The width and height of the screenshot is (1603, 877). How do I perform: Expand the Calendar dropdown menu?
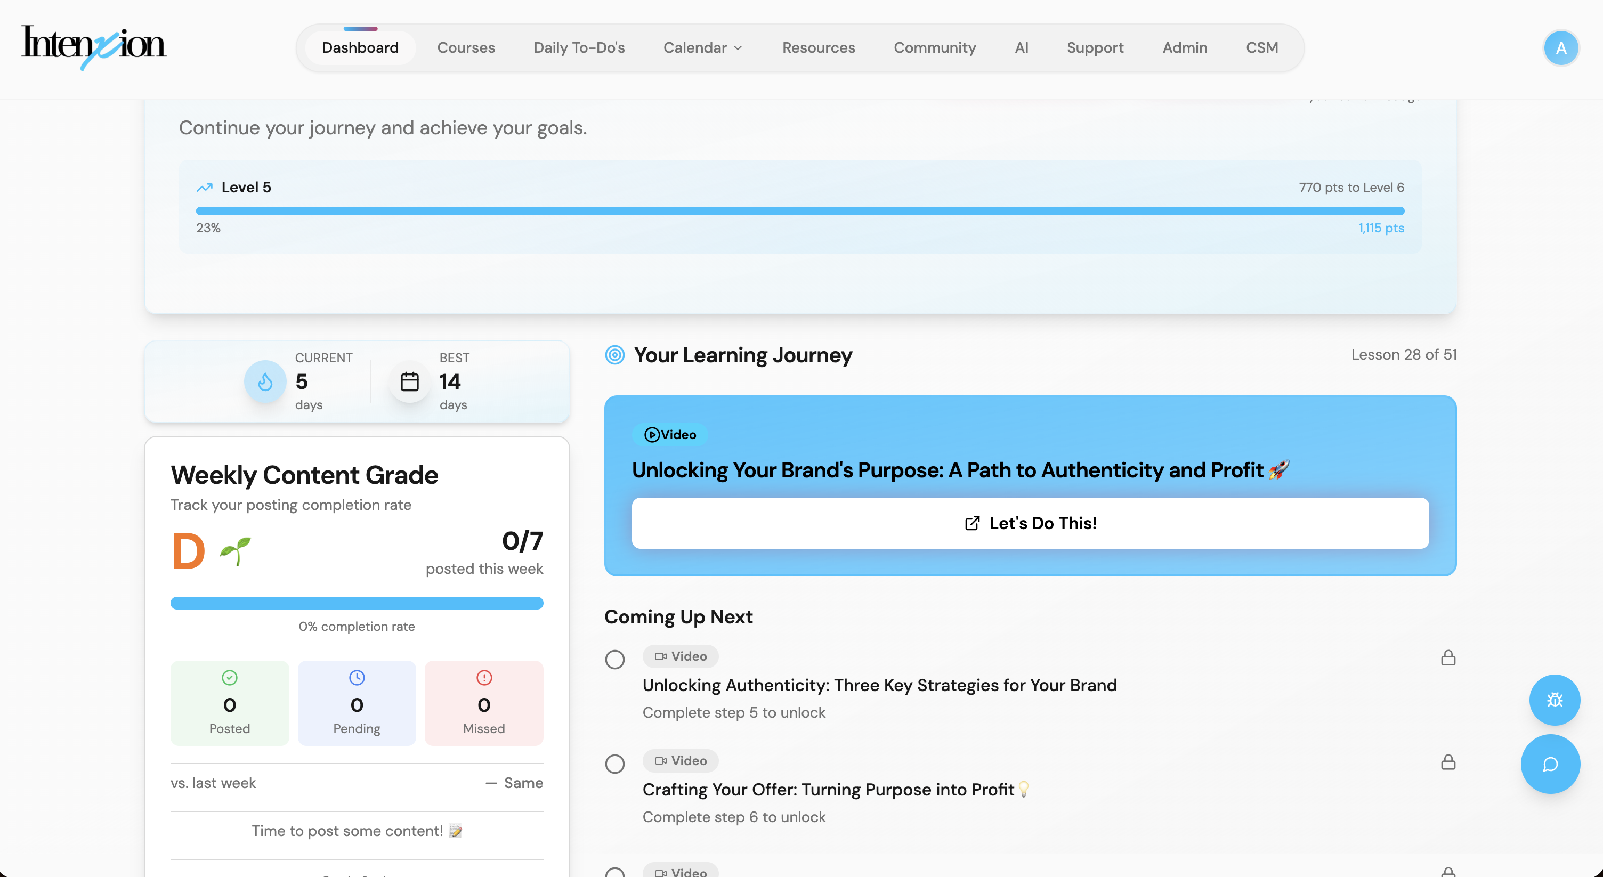702,48
